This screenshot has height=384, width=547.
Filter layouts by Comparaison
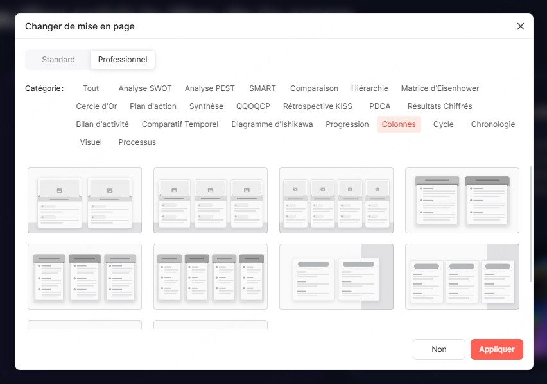pyautogui.click(x=314, y=88)
